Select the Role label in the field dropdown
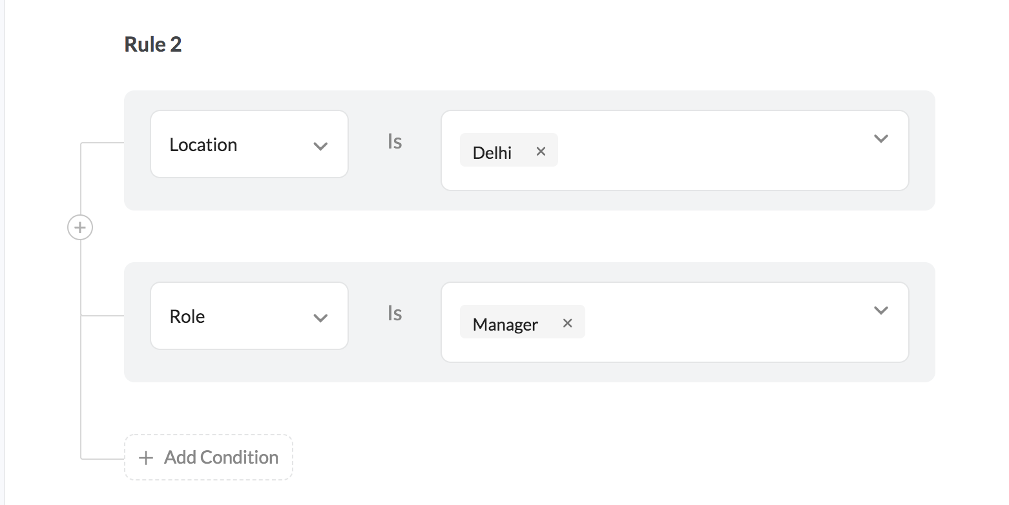The width and height of the screenshot is (1009, 505). point(187,316)
